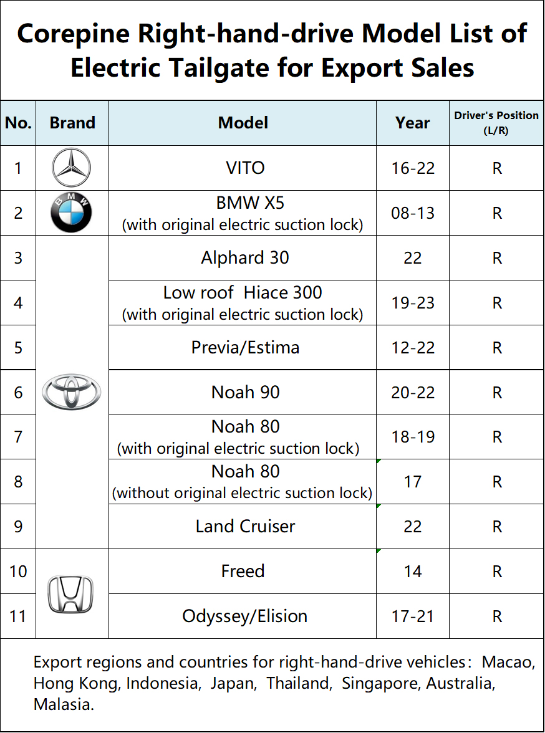Click the Freed model cell
Screen dimensions: 545x733
(x=243, y=571)
